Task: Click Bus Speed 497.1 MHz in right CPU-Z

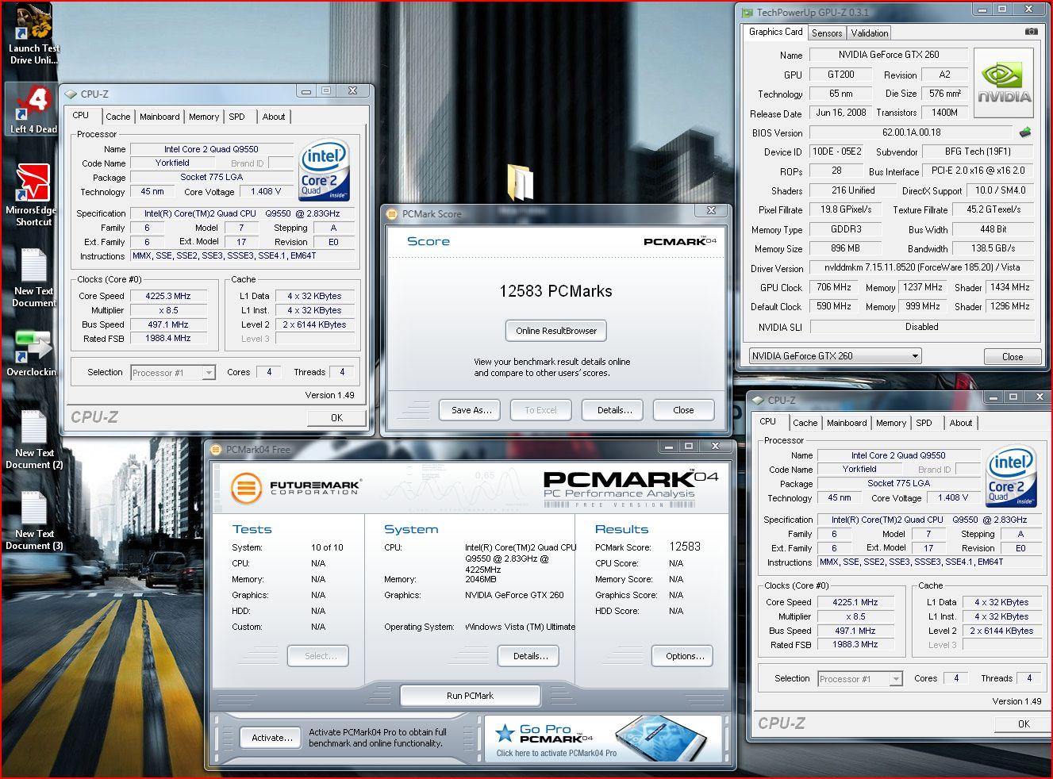Action: [855, 631]
